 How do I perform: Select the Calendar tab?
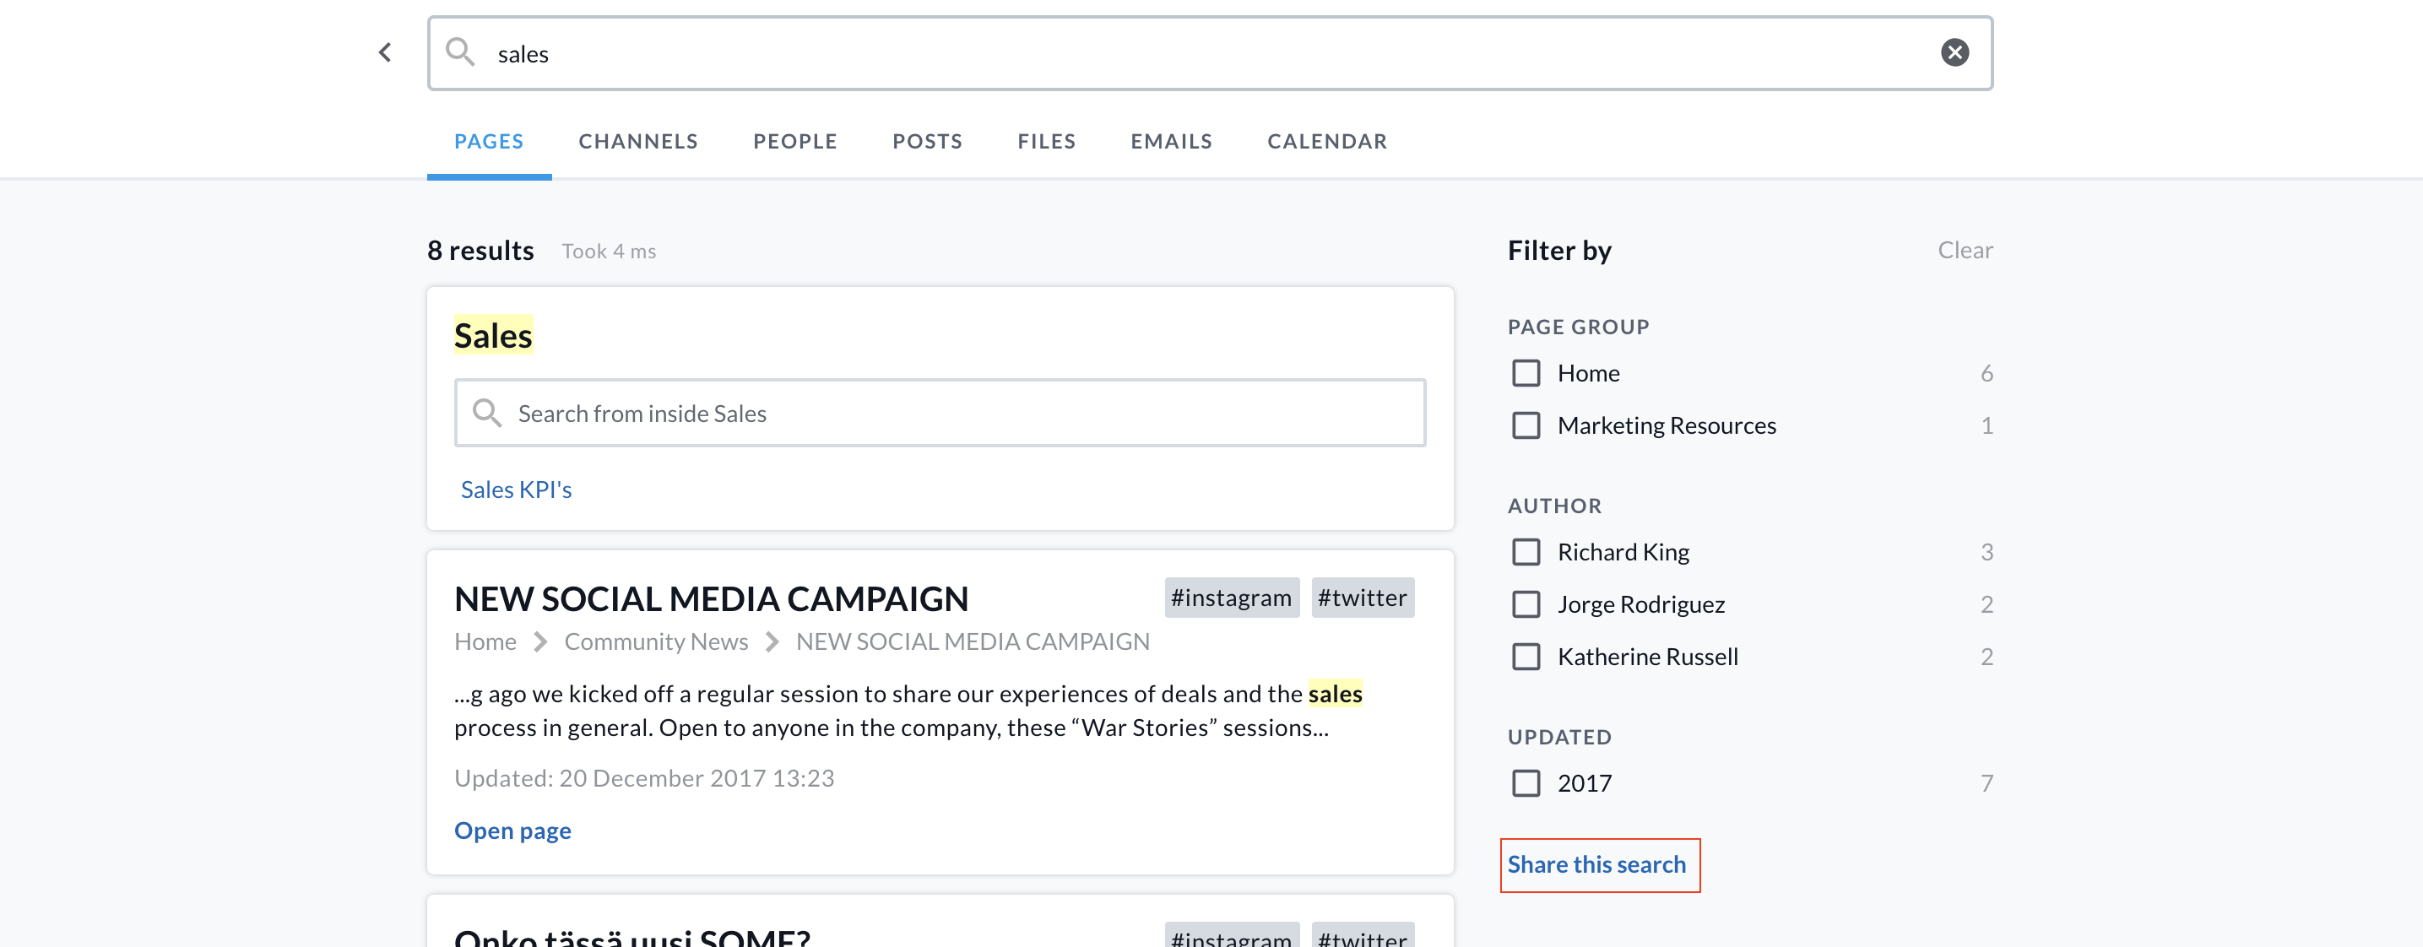1326,141
